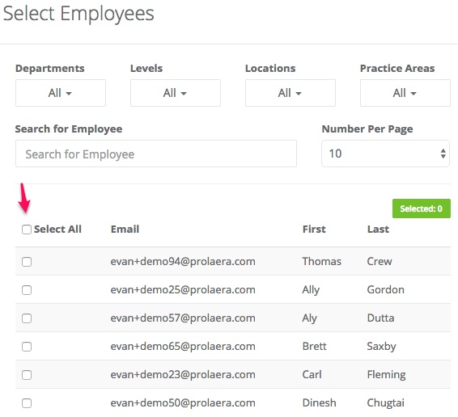Click the Last column header
This screenshot has width=458, height=417.
(x=378, y=230)
